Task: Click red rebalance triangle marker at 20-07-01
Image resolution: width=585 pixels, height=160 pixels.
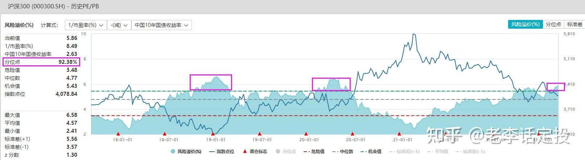Action: (353, 134)
